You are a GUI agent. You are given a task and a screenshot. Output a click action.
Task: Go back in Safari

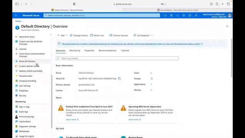pos(26,4)
